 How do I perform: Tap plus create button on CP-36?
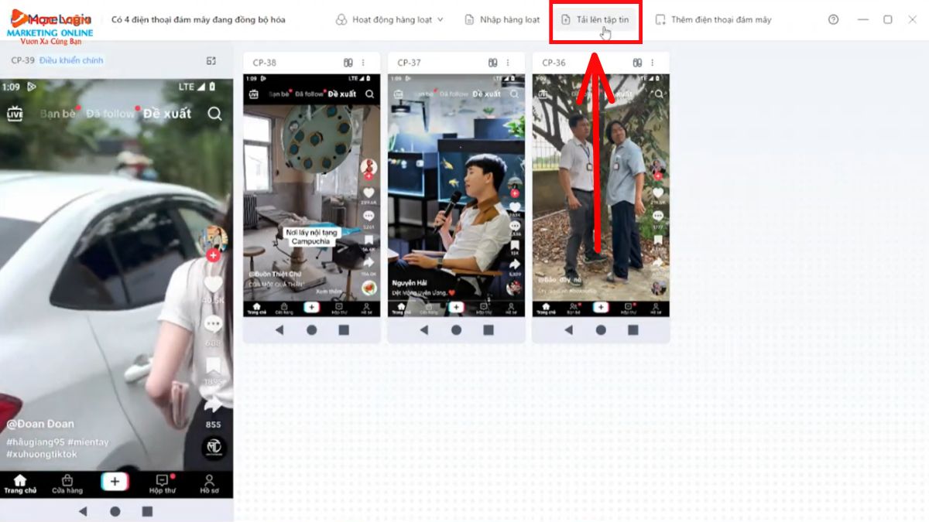click(601, 307)
